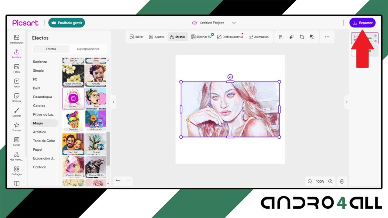The image size is (388, 218).
Task: Select the Desenfoque effects category
Action: [x=43, y=97]
